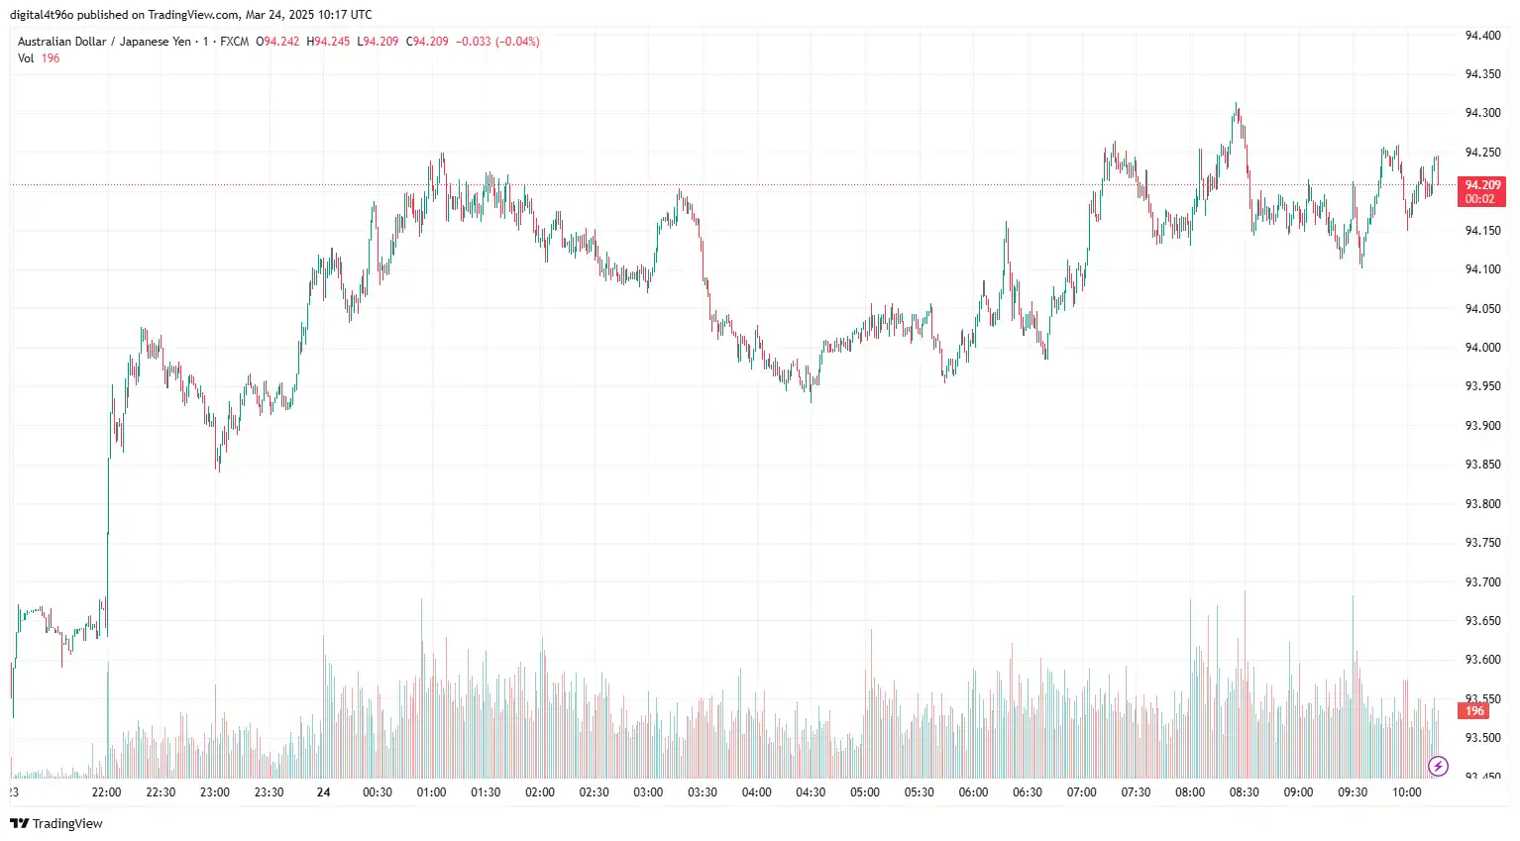
Task: Click the Australian Dollar / Japanese Yen title
Action: pyautogui.click(x=104, y=42)
